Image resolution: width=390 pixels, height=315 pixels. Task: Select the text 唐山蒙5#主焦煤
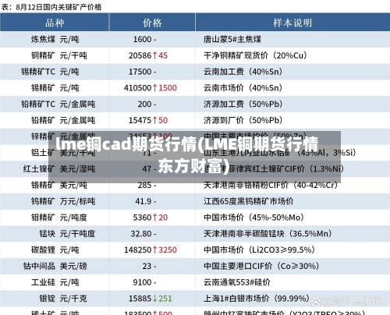tap(232, 39)
